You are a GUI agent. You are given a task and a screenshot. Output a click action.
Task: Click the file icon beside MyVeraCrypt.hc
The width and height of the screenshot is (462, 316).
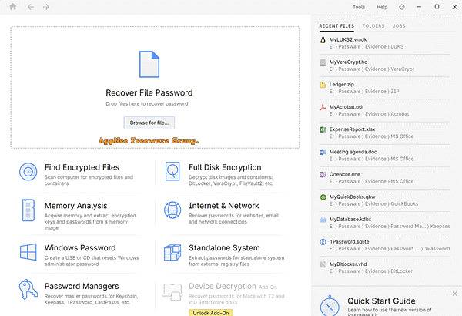coord(323,62)
